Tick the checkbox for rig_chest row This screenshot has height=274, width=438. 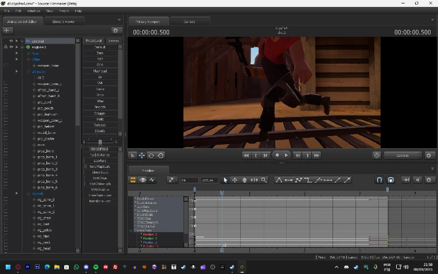click(x=6, y=218)
